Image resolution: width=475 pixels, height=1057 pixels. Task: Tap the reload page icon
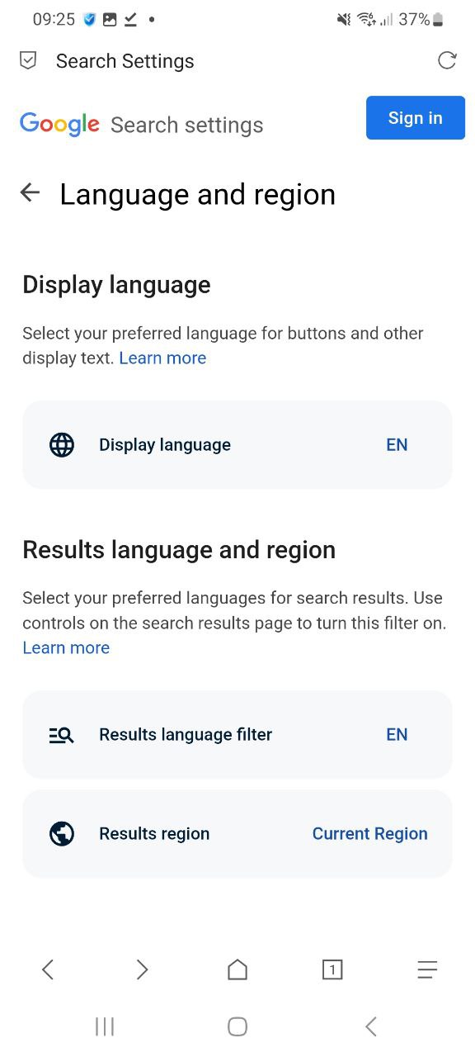(447, 60)
